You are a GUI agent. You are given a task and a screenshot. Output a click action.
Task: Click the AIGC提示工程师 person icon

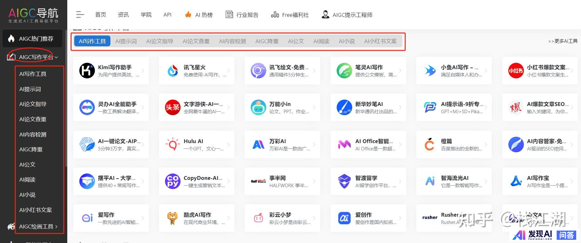(325, 15)
